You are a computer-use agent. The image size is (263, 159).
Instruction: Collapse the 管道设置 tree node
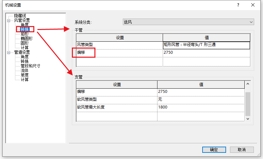[8, 52]
